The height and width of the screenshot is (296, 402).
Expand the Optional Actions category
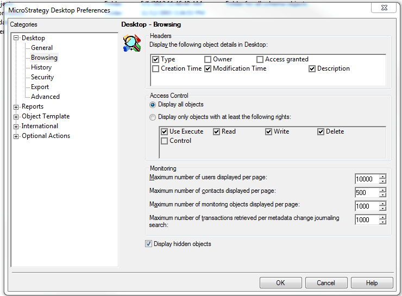click(16, 136)
